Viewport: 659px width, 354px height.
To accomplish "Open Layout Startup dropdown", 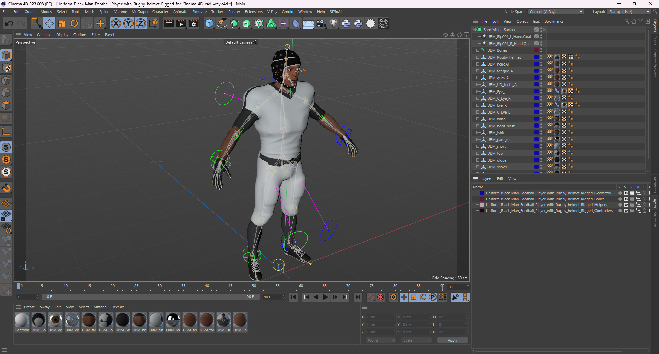I will coord(629,12).
